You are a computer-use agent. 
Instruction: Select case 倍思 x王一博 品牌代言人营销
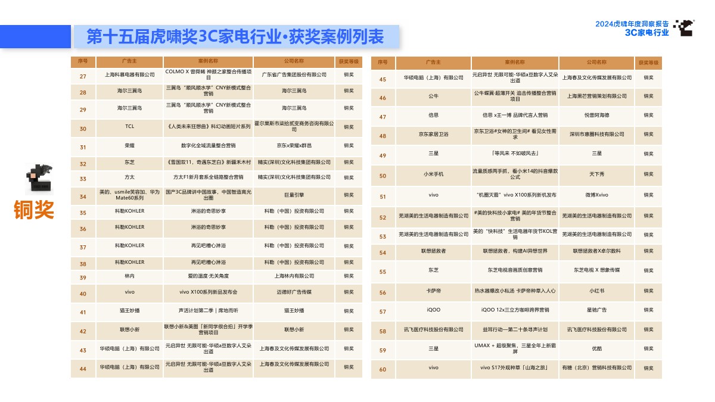514,115
